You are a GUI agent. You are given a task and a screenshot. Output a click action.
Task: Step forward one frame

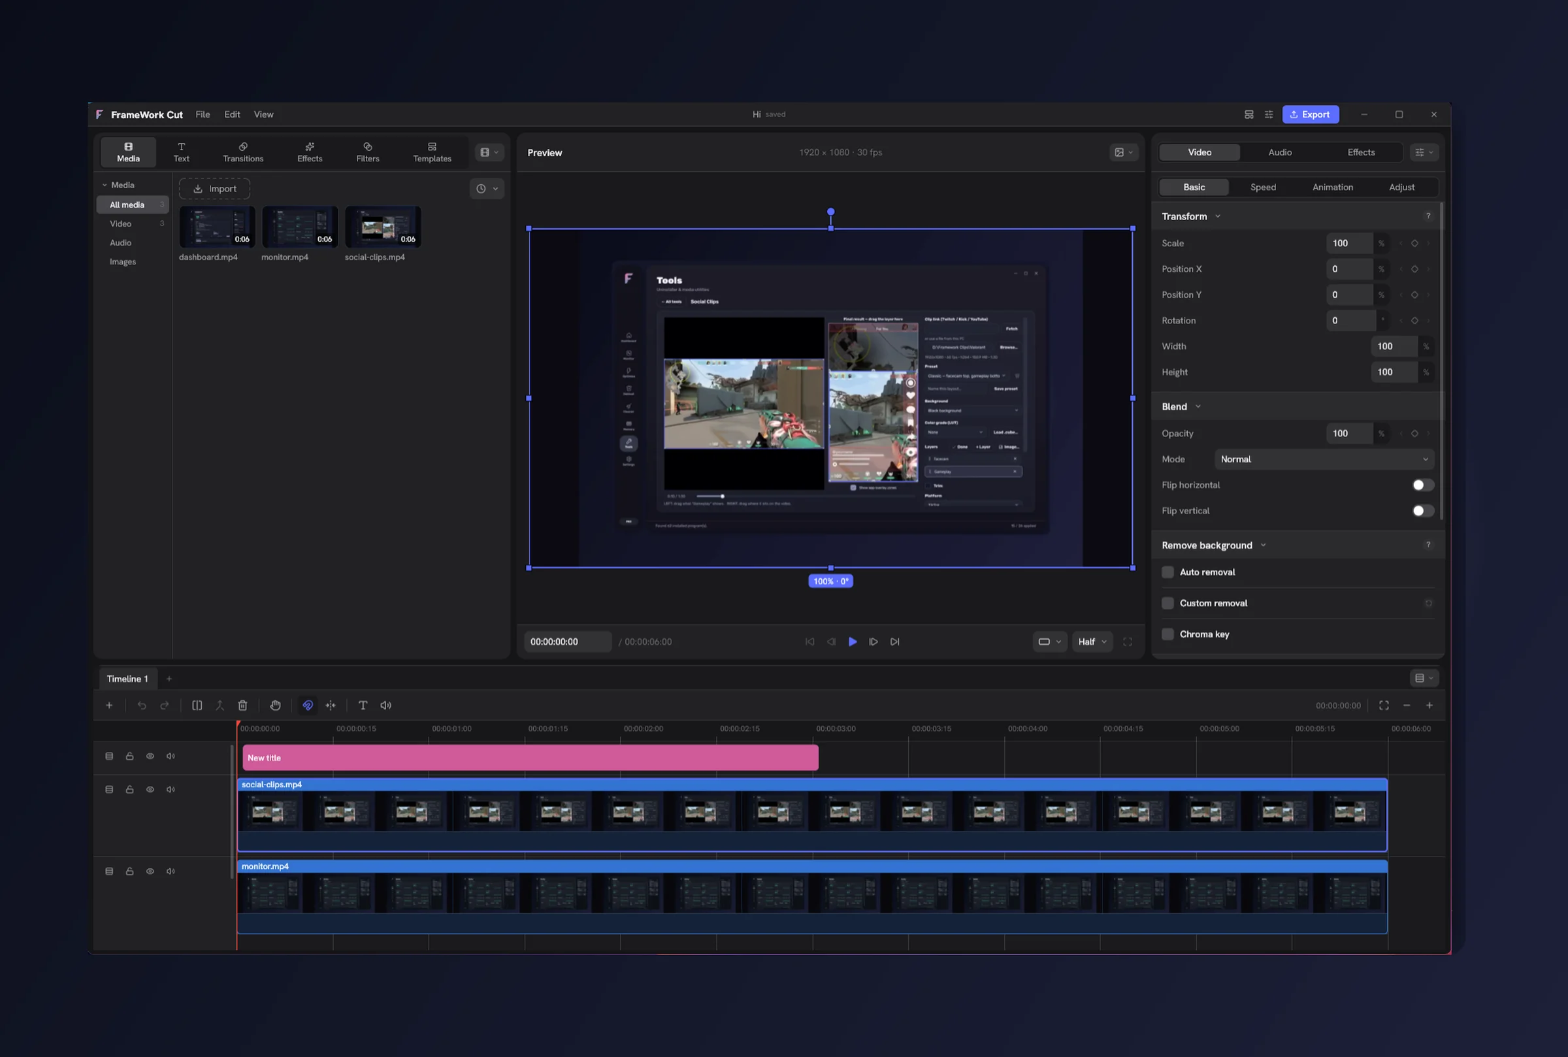(874, 642)
